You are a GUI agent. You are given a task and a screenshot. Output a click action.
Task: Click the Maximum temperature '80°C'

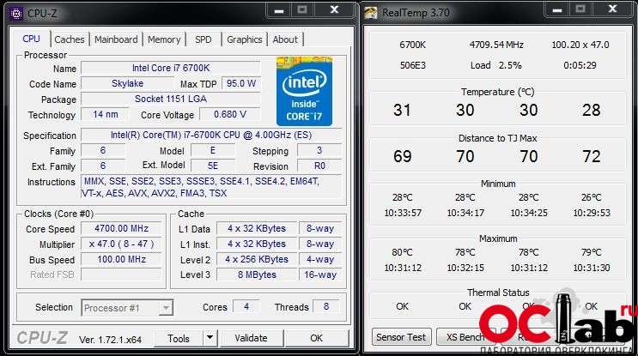coord(402,252)
